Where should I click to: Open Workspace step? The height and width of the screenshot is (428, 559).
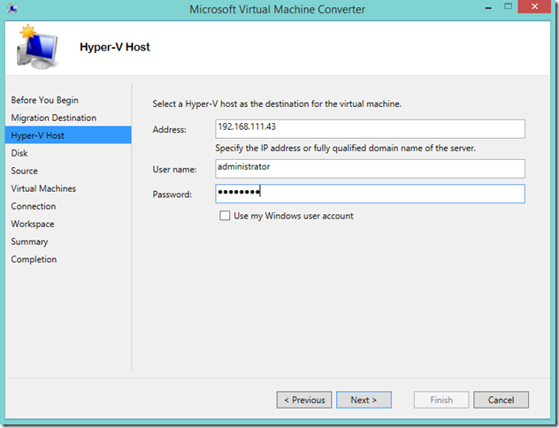point(33,224)
